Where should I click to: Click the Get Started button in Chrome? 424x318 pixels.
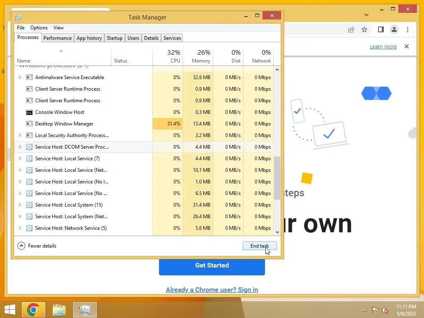(212, 267)
